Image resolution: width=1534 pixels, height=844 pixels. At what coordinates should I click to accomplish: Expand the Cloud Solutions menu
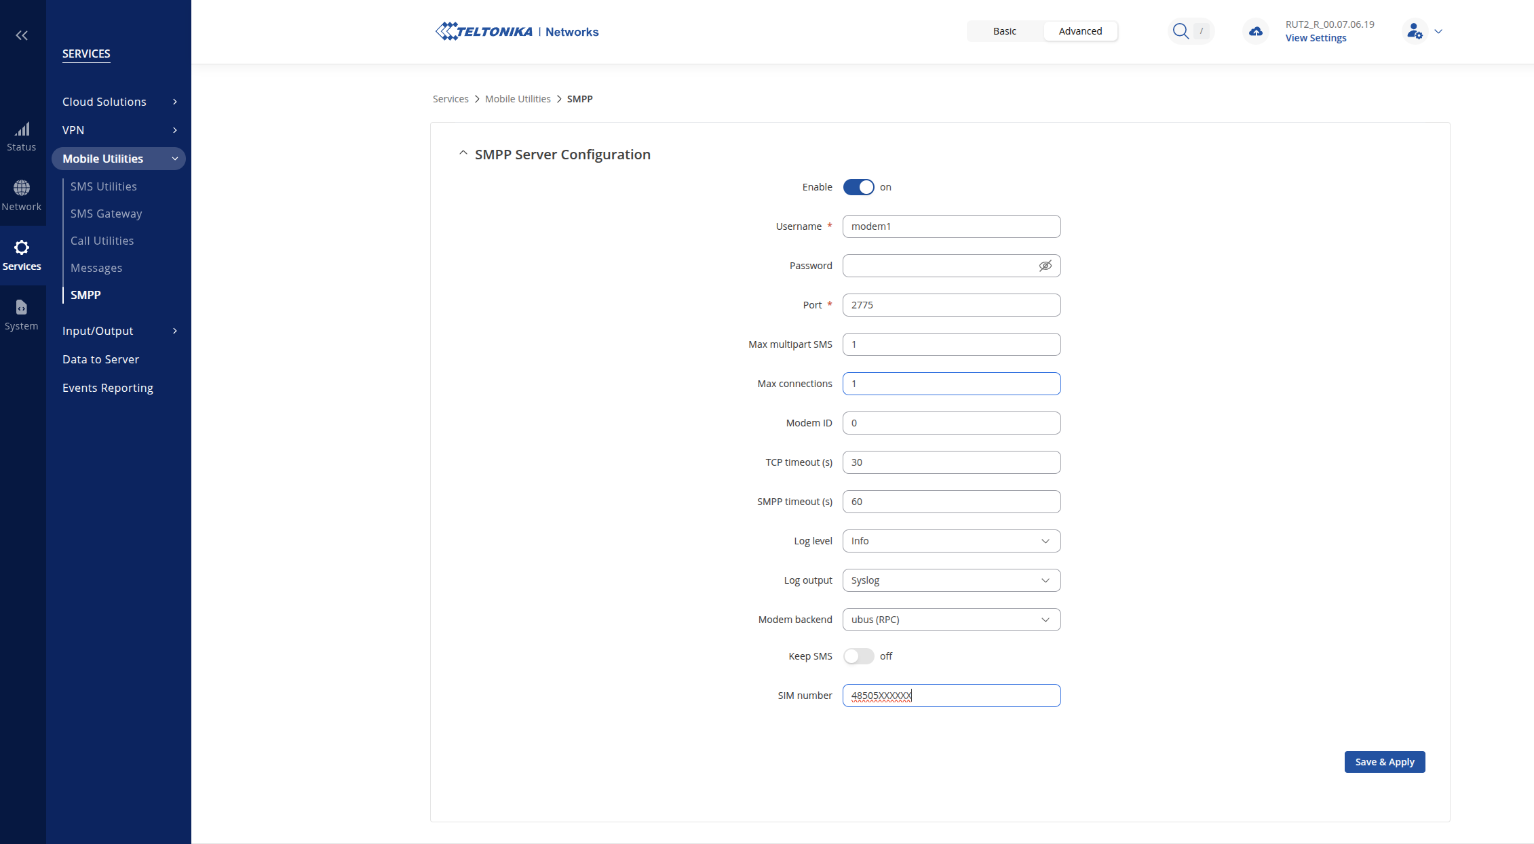pyautogui.click(x=119, y=102)
